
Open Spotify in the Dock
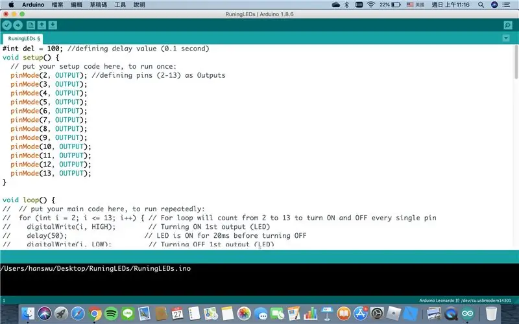click(111, 314)
